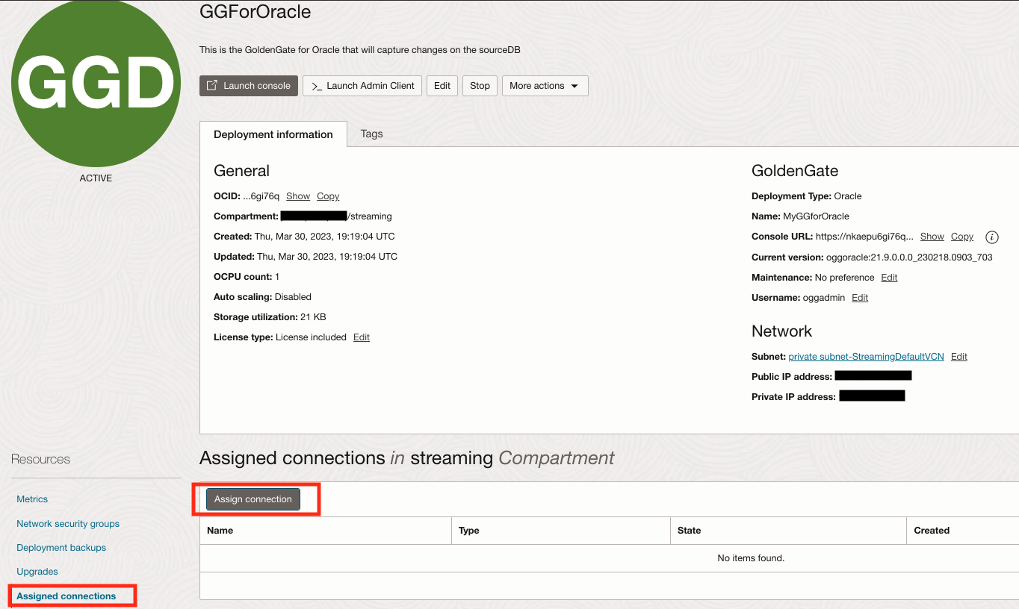
Task: Copy the Console URL
Action: pos(962,237)
